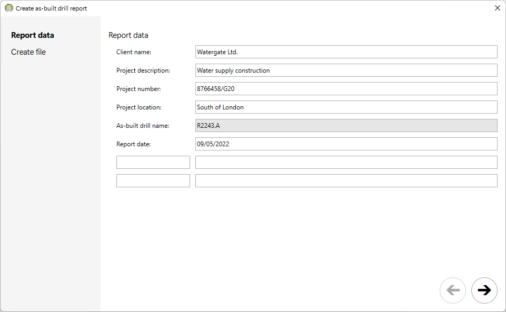Click the next arrow button
Viewport: 506px width, 312px height.
coord(484,290)
